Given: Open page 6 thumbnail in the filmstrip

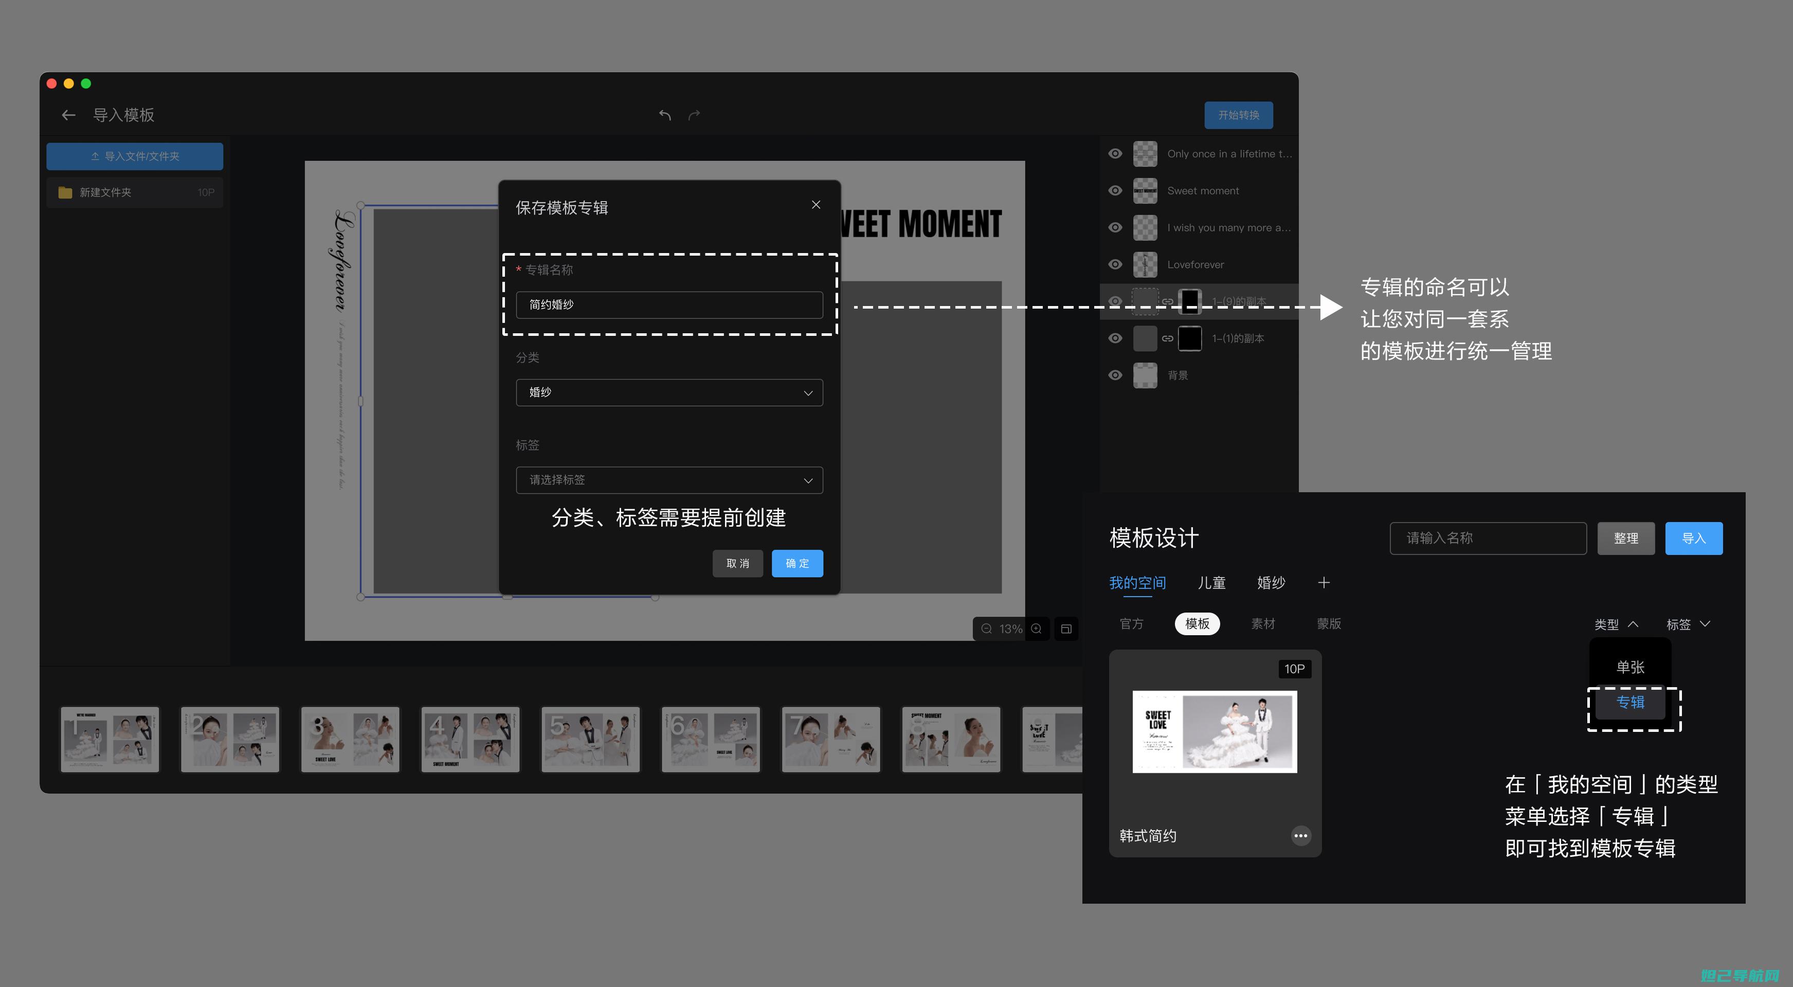Looking at the screenshot, I should (x=711, y=739).
